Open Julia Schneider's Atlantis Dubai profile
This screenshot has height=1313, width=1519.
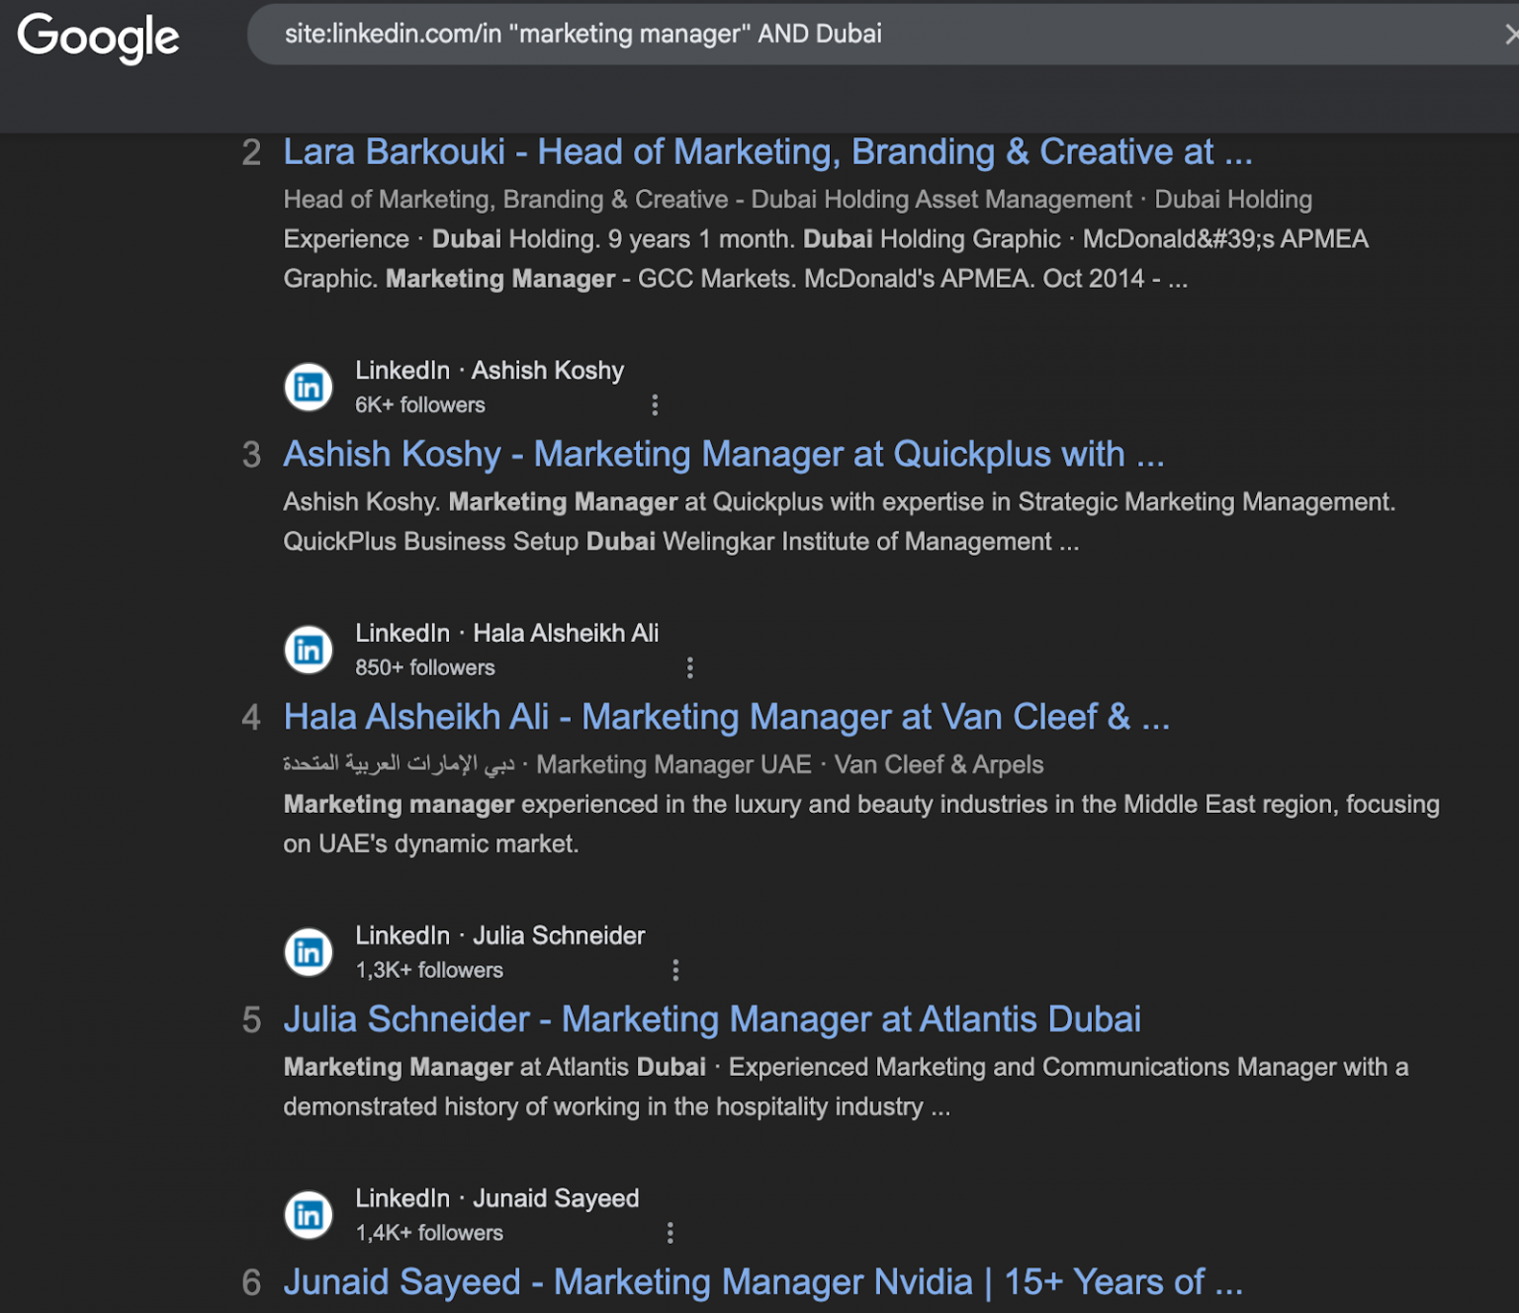(x=712, y=1018)
